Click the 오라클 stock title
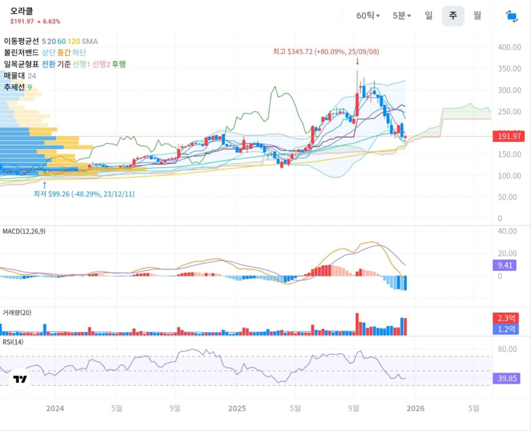The width and height of the screenshot is (531, 431). pos(21,11)
